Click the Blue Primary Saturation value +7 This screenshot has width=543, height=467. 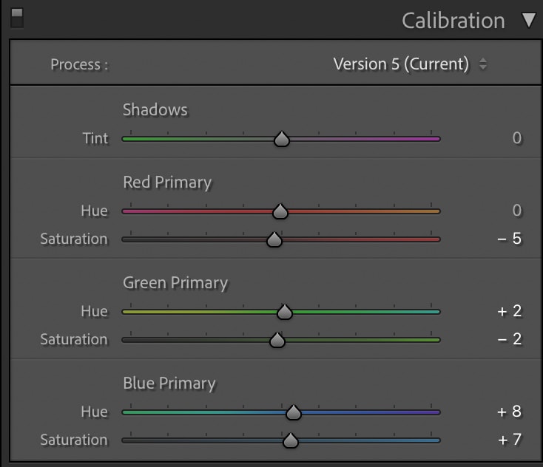(510, 440)
